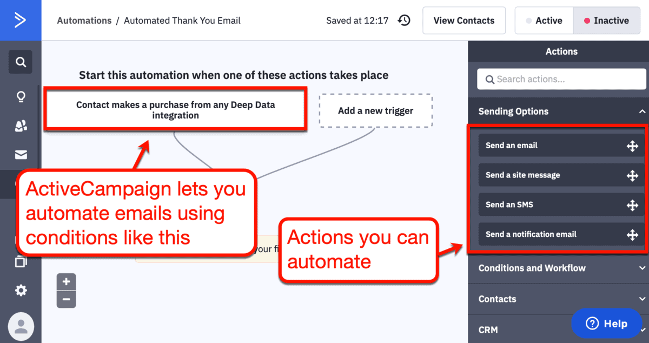Select the Automated Thank You Email breadcrumb
The width and height of the screenshot is (649, 343).
click(182, 20)
